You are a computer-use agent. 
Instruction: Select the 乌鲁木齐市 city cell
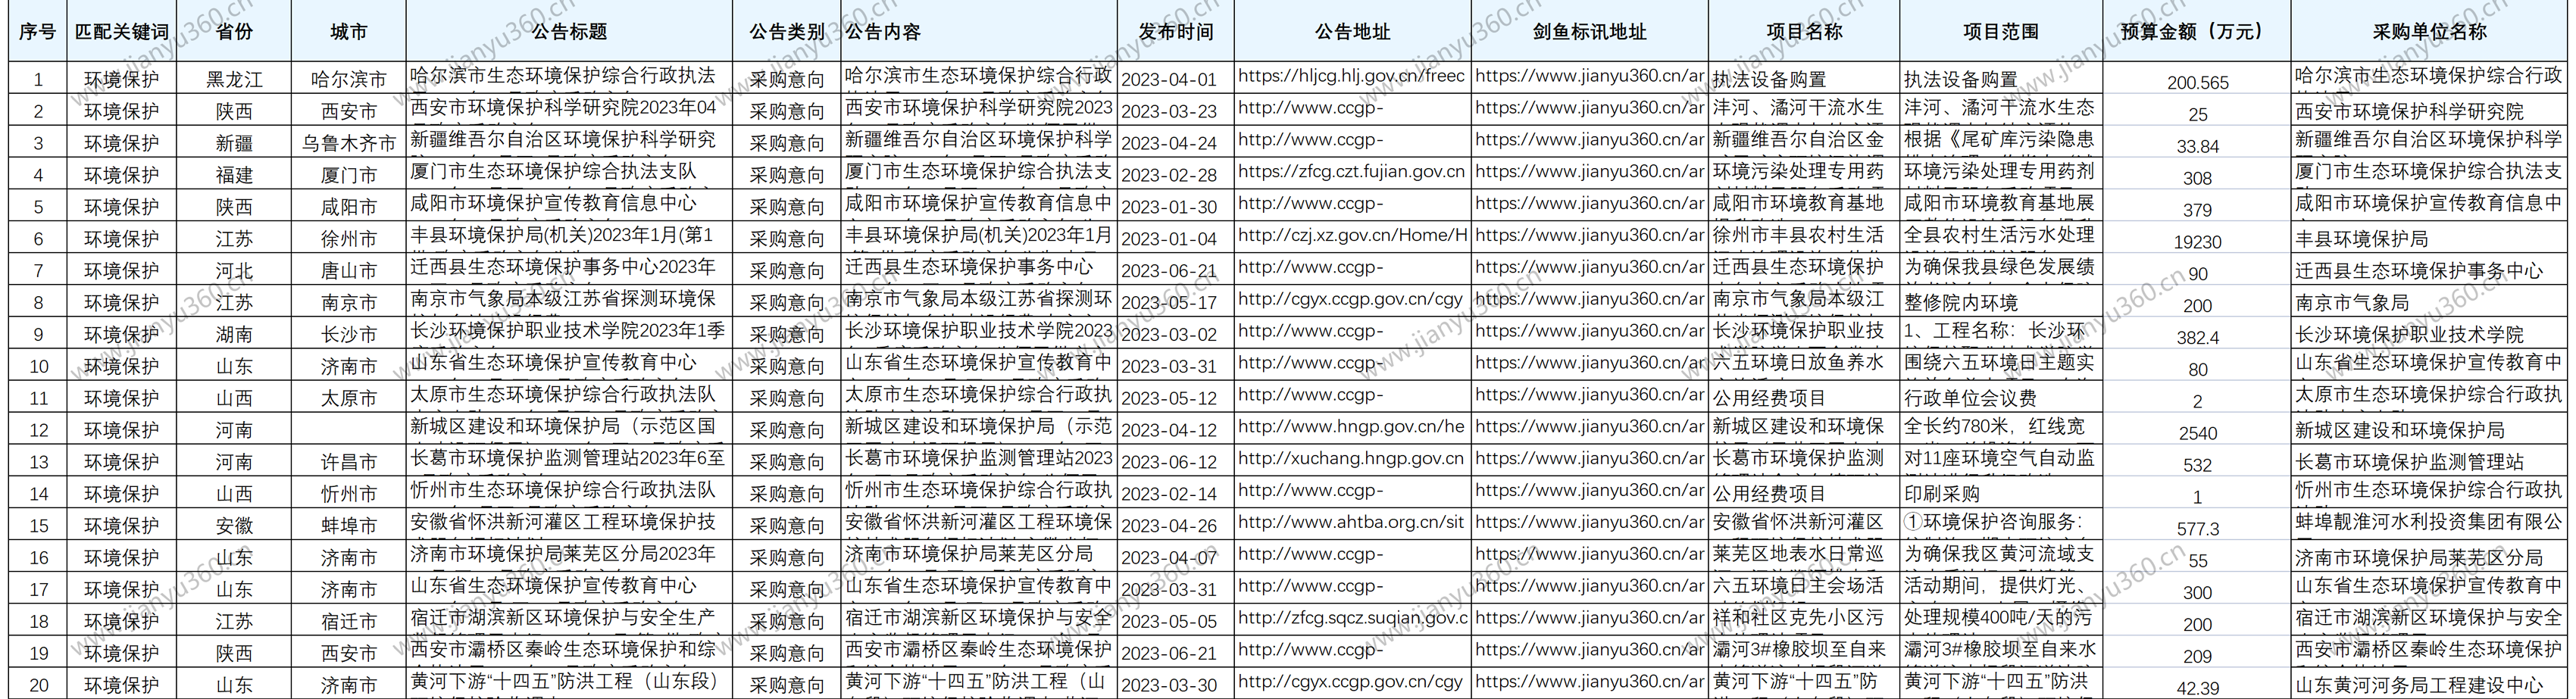349,144
